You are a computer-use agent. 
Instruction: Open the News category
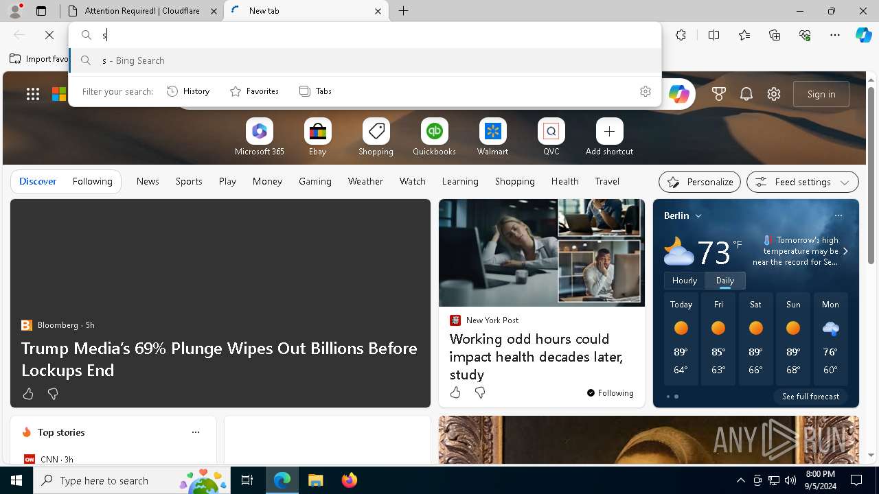pyautogui.click(x=148, y=181)
